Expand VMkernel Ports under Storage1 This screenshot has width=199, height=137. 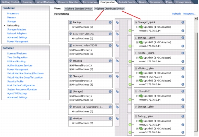[70, 81]
